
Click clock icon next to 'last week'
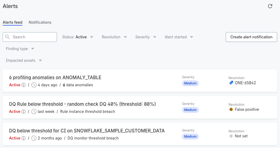pos(34,112)
